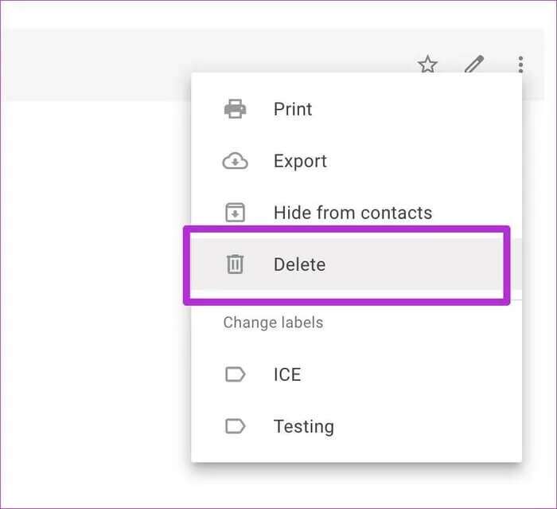Click the printer icon in the menu
This screenshot has height=509, width=557.
[x=235, y=109]
